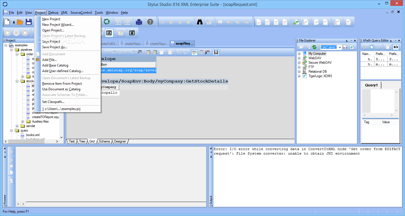Click the black window icon next to paperclip
The height and width of the screenshot is (216, 405).
[132, 33]
